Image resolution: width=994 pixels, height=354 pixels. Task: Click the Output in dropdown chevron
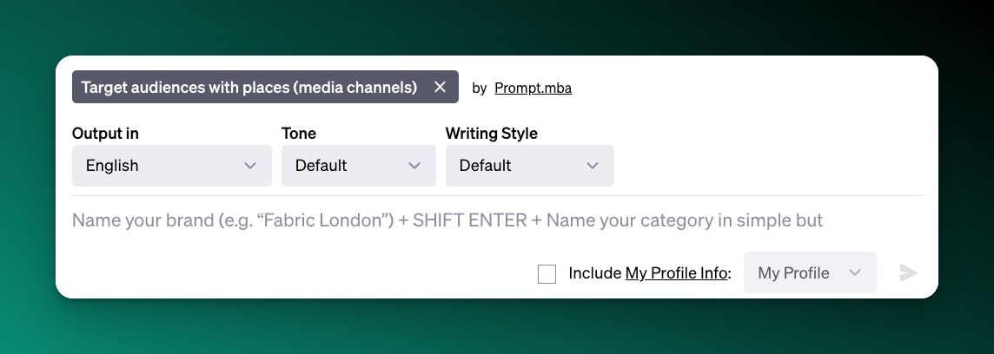pyautogui.click(x=250, y=166)
